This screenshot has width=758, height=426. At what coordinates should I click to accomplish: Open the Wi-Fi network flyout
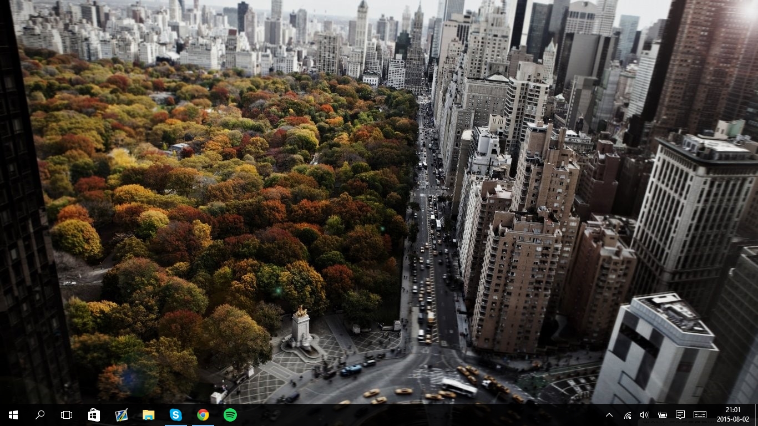[628, 415]
